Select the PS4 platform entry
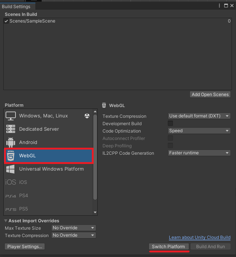Image resolution: width=236 pixels, height=257 pixels. 48,196
